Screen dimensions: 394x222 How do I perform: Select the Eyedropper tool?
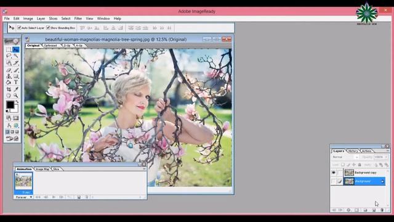click(16, 89)
